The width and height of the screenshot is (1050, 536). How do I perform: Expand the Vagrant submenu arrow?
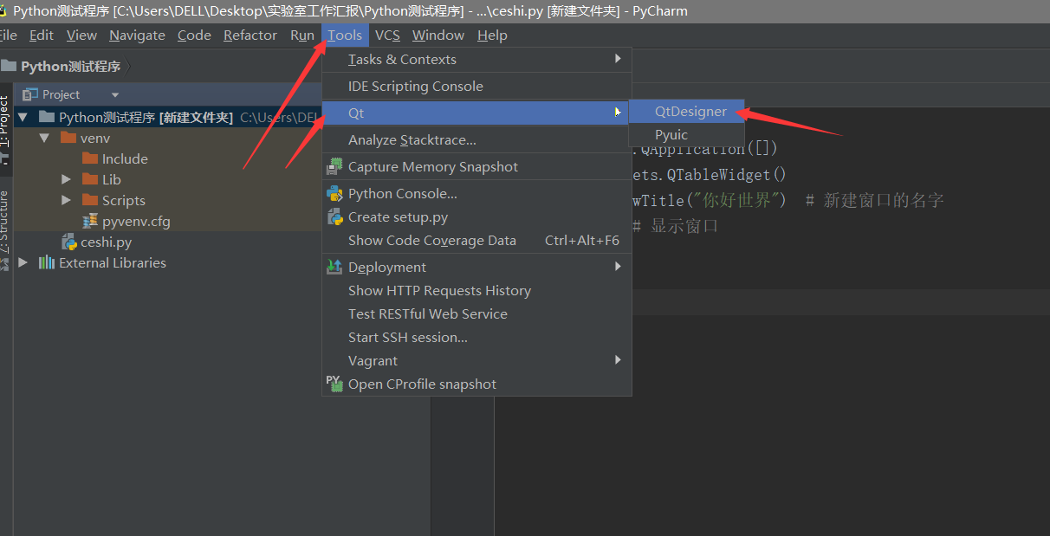[x=618, y=360]
